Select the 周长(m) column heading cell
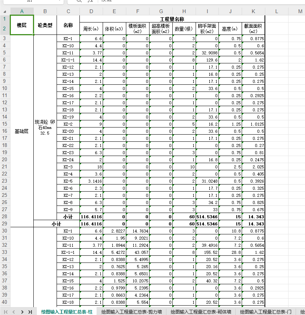The height and width of the screenshot is (315, 305). click(x=91, y=29)
